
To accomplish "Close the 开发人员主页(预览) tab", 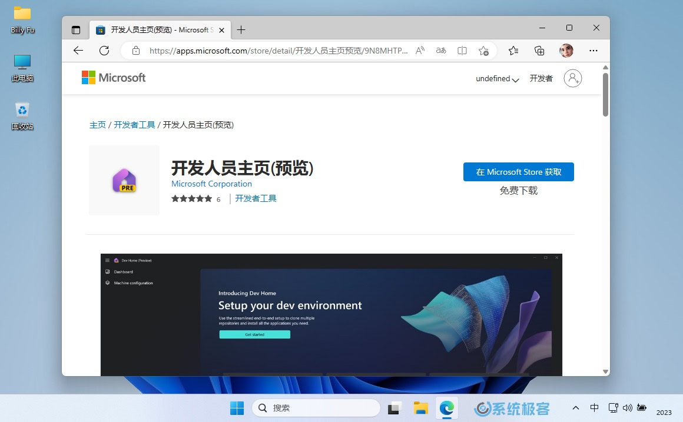I will [222, 30].
